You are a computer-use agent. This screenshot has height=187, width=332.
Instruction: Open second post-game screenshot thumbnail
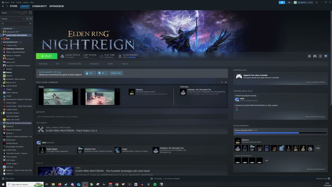[x=100, y=97]
